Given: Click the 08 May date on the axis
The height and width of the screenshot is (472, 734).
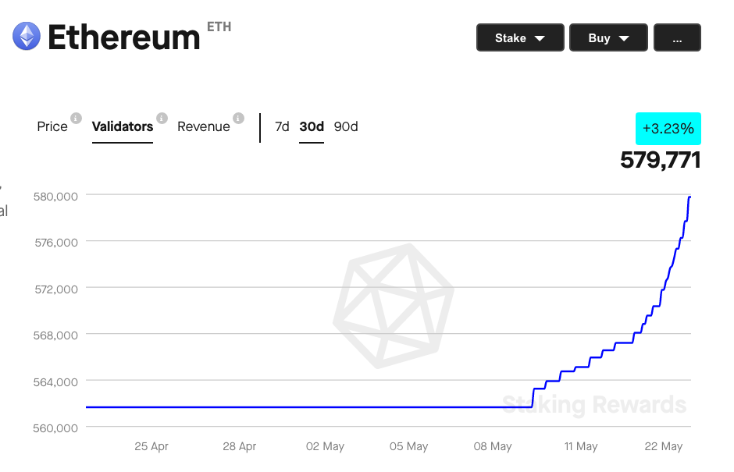Looking at the screenshot, I should pos(492,446).
